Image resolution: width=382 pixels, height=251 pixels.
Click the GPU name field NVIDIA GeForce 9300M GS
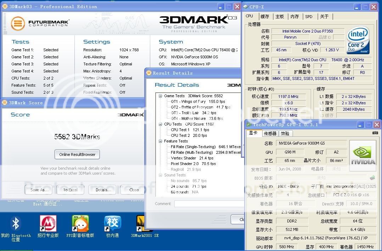point(311,144)
